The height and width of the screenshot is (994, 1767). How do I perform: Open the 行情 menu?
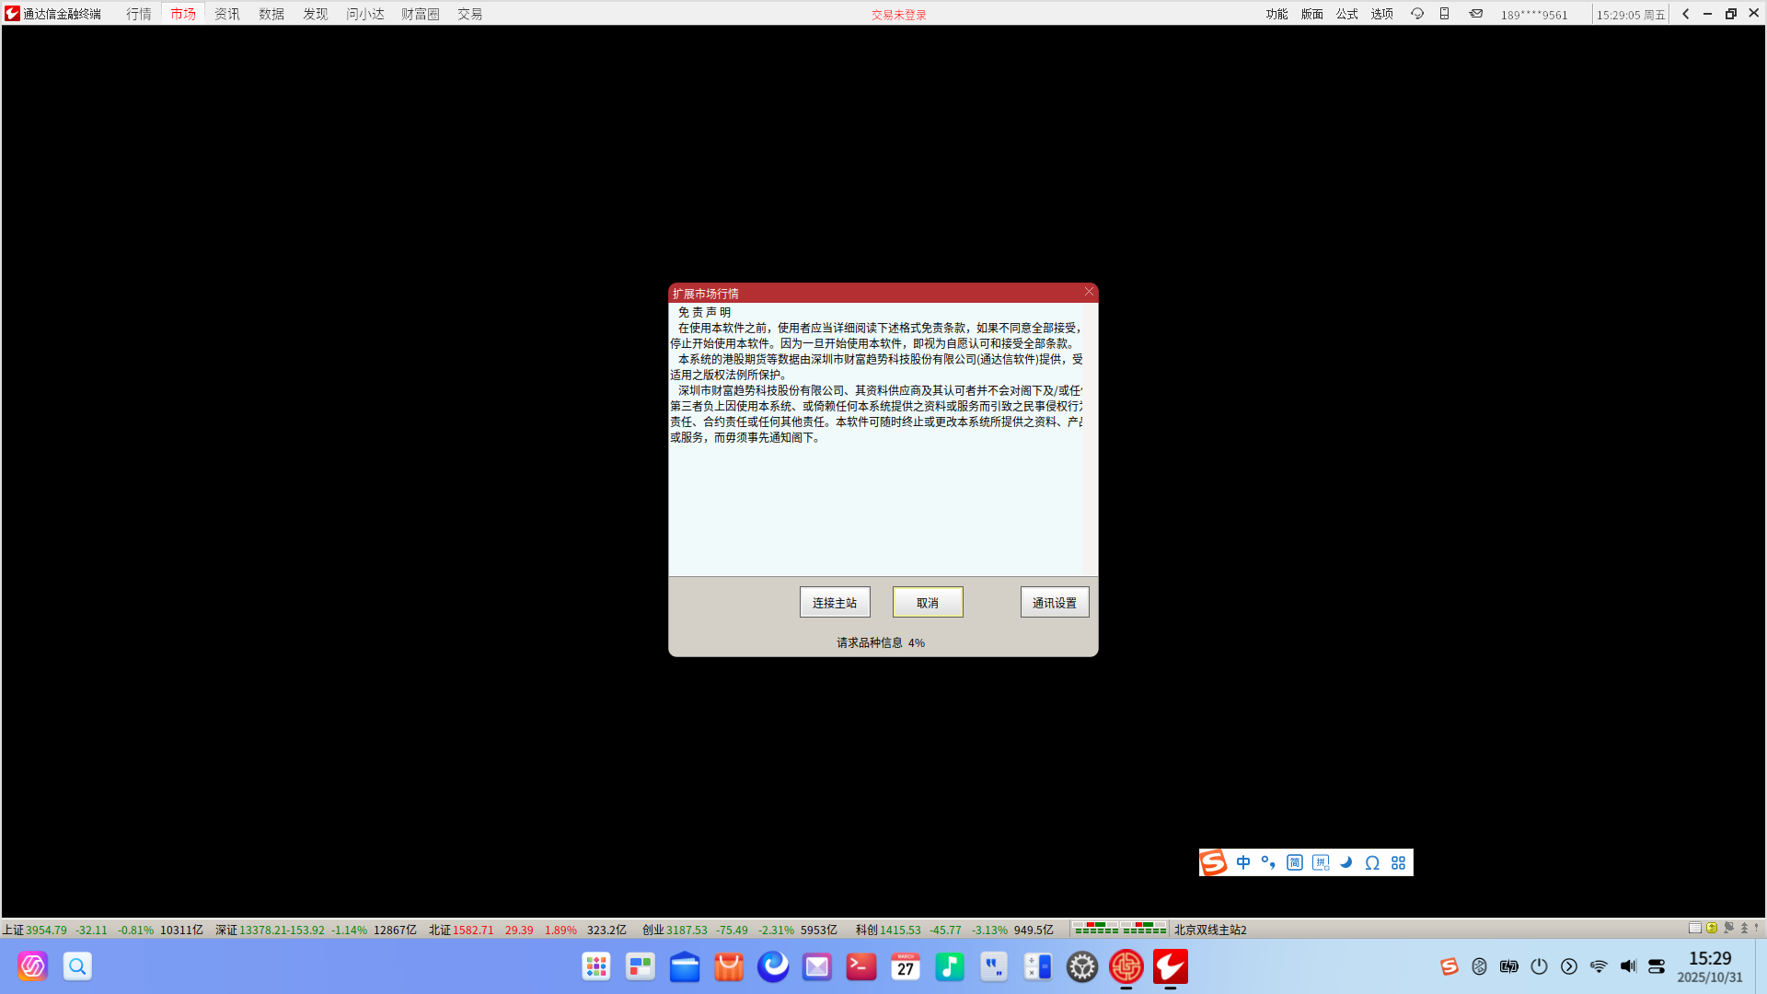[x=139, y=14]
